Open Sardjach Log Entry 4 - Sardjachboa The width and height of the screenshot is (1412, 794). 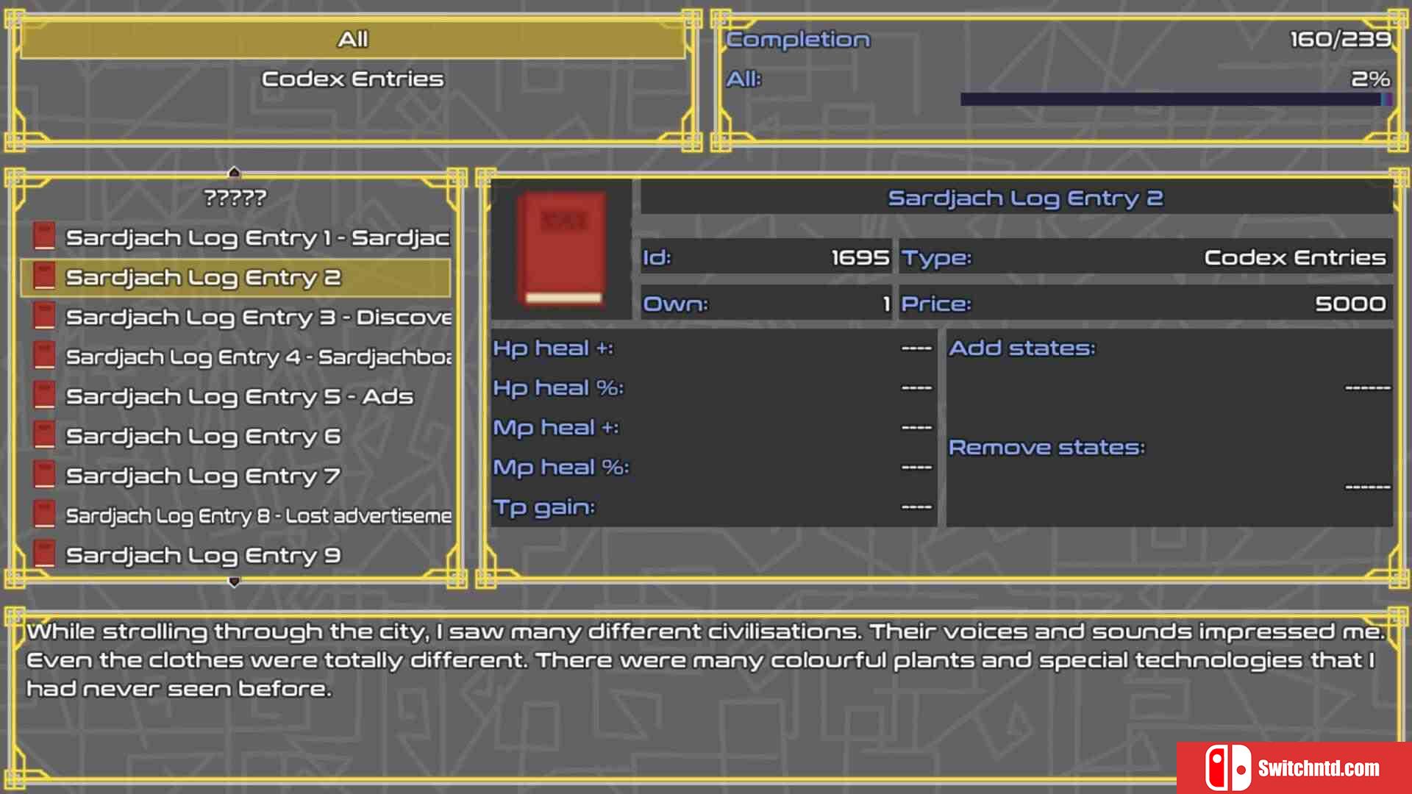[x=235, y=357]
